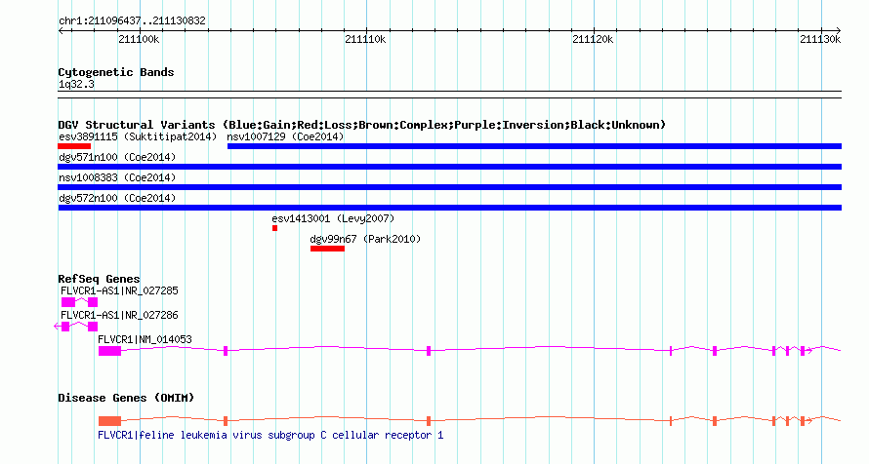Select the NR_027286 magenta exon glyph
Image resolution: width=869 pixels, height=464 pixels.
click(x=76, y=327)
